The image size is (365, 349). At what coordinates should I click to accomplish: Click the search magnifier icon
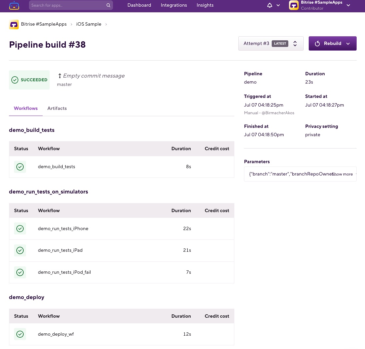pyautogui.click(x=108, y=5)
